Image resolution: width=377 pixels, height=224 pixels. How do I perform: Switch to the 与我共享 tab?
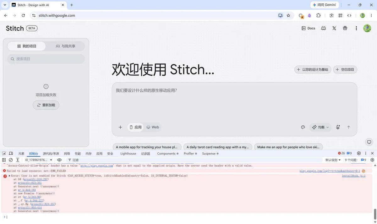(x=65, y=46)
